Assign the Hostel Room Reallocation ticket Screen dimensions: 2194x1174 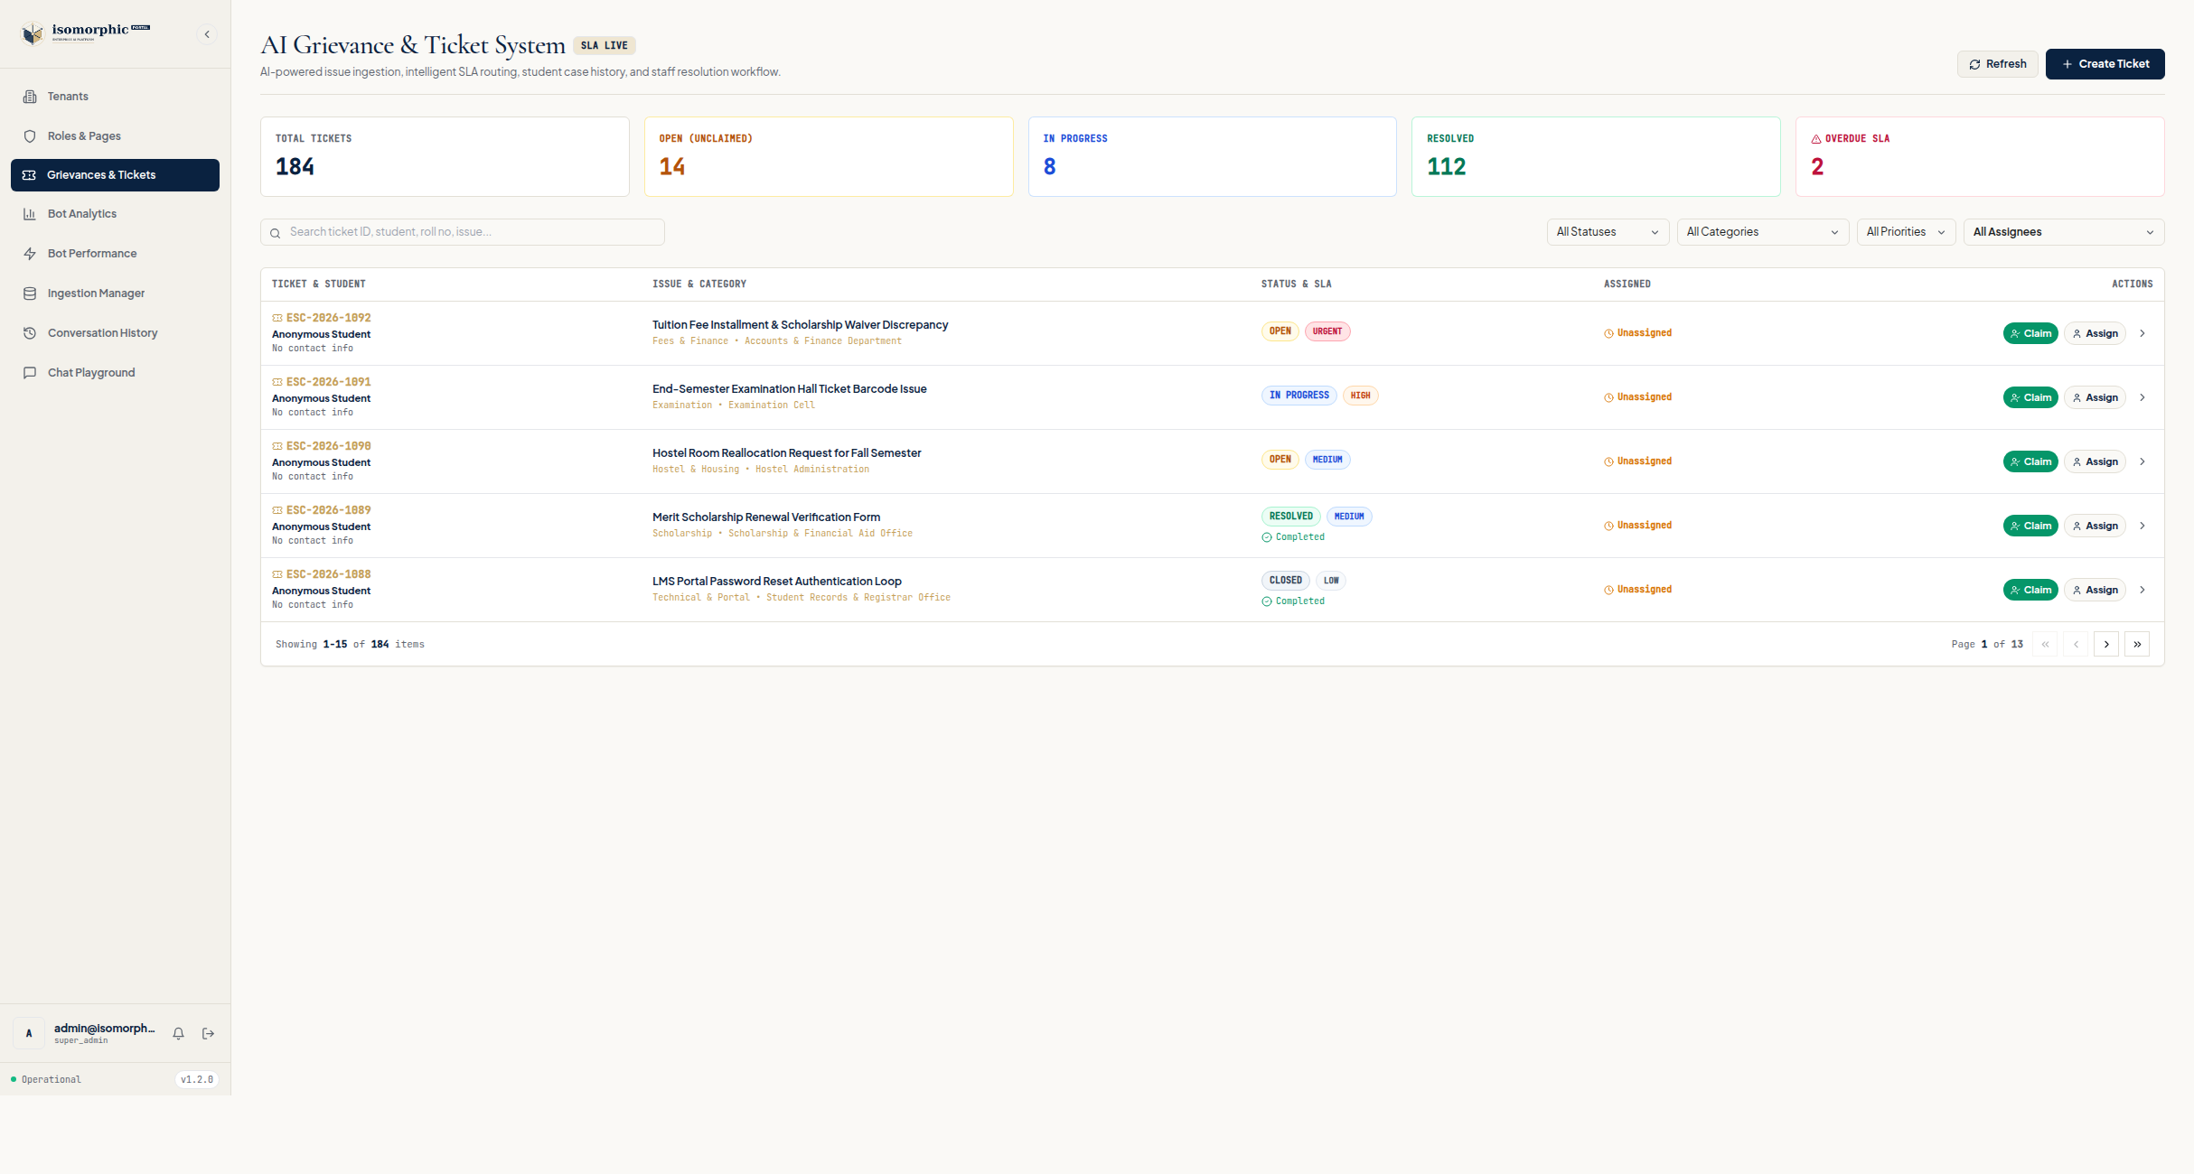coord(2095,461)
